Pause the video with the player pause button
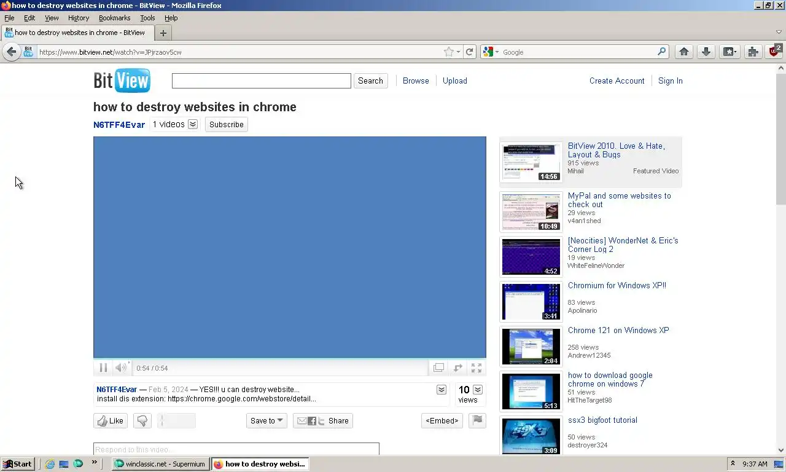Screen dimensions: 786x472 [103, 368]
